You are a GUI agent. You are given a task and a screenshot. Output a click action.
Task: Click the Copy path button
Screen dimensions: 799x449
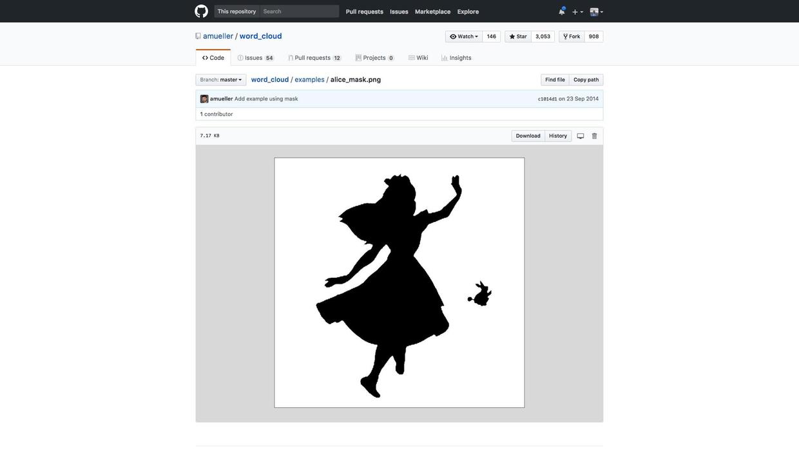point(586,80)
